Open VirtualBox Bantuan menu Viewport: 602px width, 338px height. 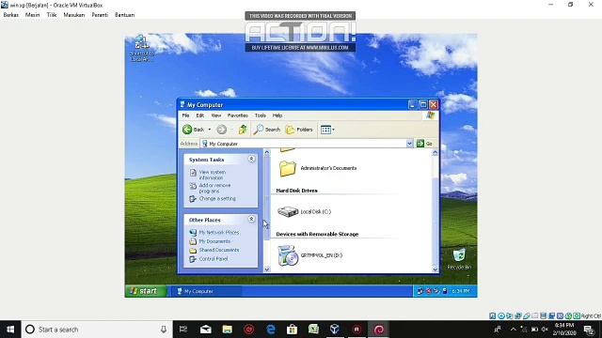(124, 15)
